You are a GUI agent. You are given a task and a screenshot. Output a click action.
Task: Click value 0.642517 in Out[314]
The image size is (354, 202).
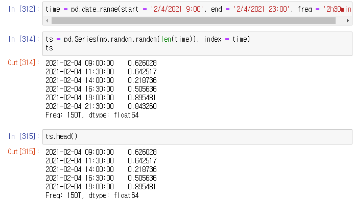(x=142, y=72)
